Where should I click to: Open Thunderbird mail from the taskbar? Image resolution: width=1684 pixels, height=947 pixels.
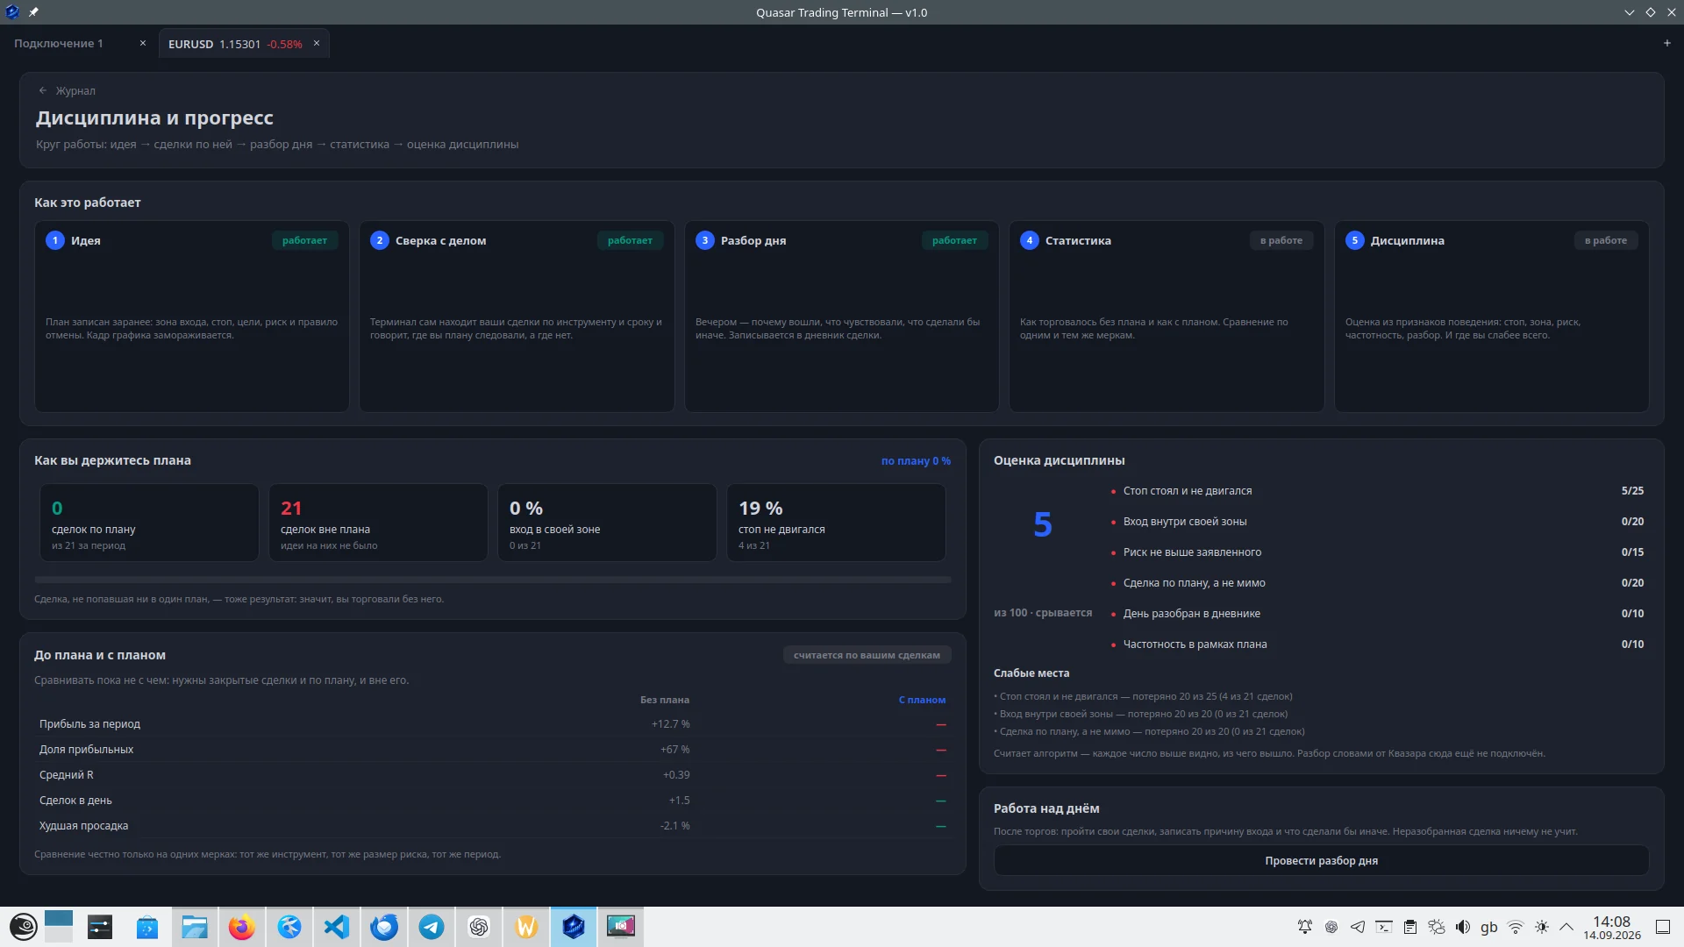(383, 927)
